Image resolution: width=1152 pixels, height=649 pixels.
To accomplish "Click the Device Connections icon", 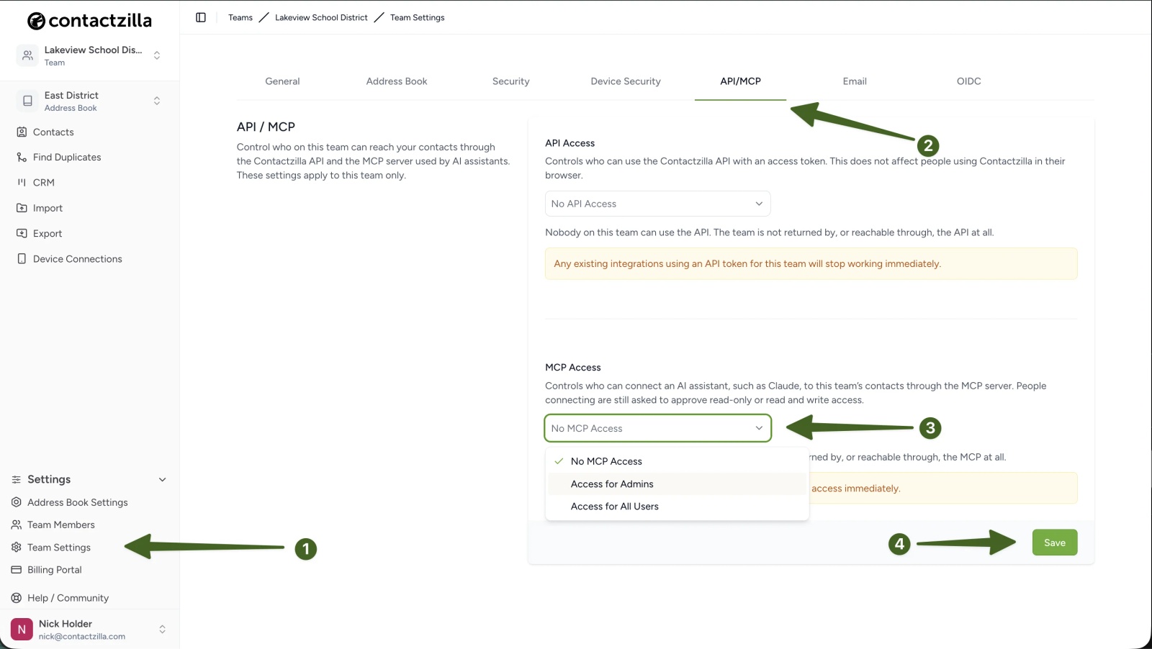I will 22,259.
